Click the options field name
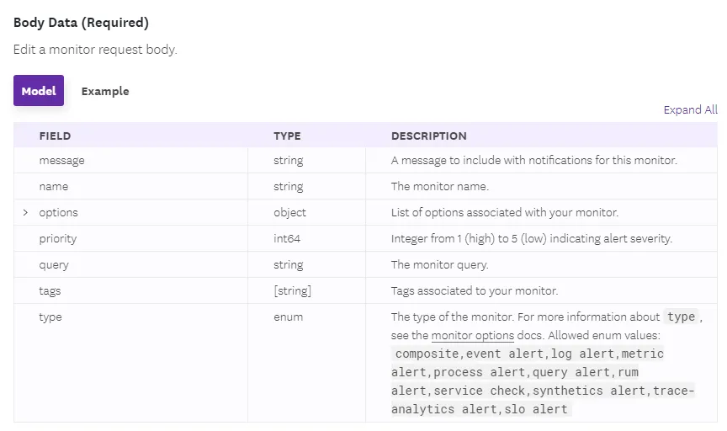 pos(58,212)
